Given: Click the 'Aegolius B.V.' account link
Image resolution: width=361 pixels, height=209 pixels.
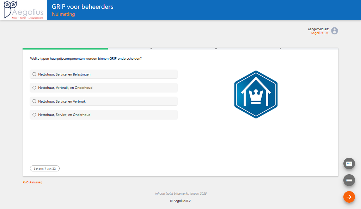Looking at the screenshot, I should click(x=319, y=33).
